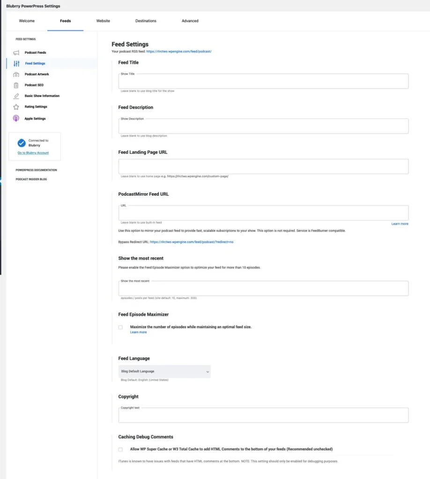
Task: Click the Copyright text input field
Action: 263,415
